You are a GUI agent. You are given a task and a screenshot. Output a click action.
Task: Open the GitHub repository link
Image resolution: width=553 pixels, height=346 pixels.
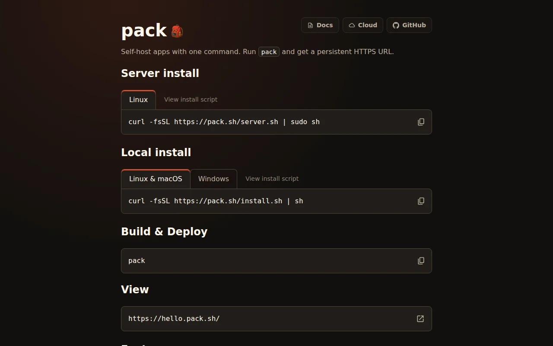pos(409,25)
